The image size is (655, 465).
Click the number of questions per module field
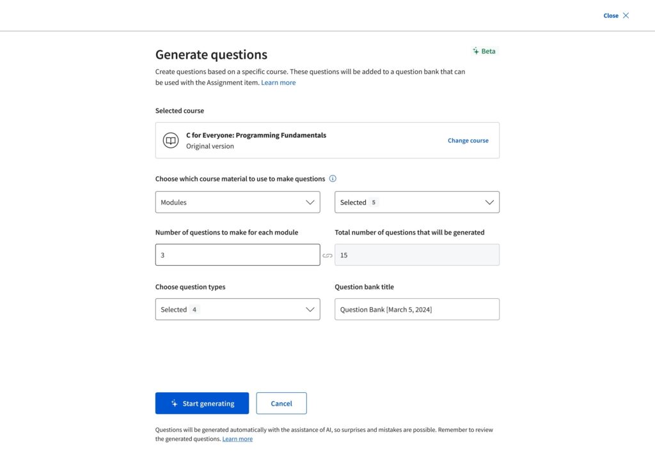click(237, 255)
